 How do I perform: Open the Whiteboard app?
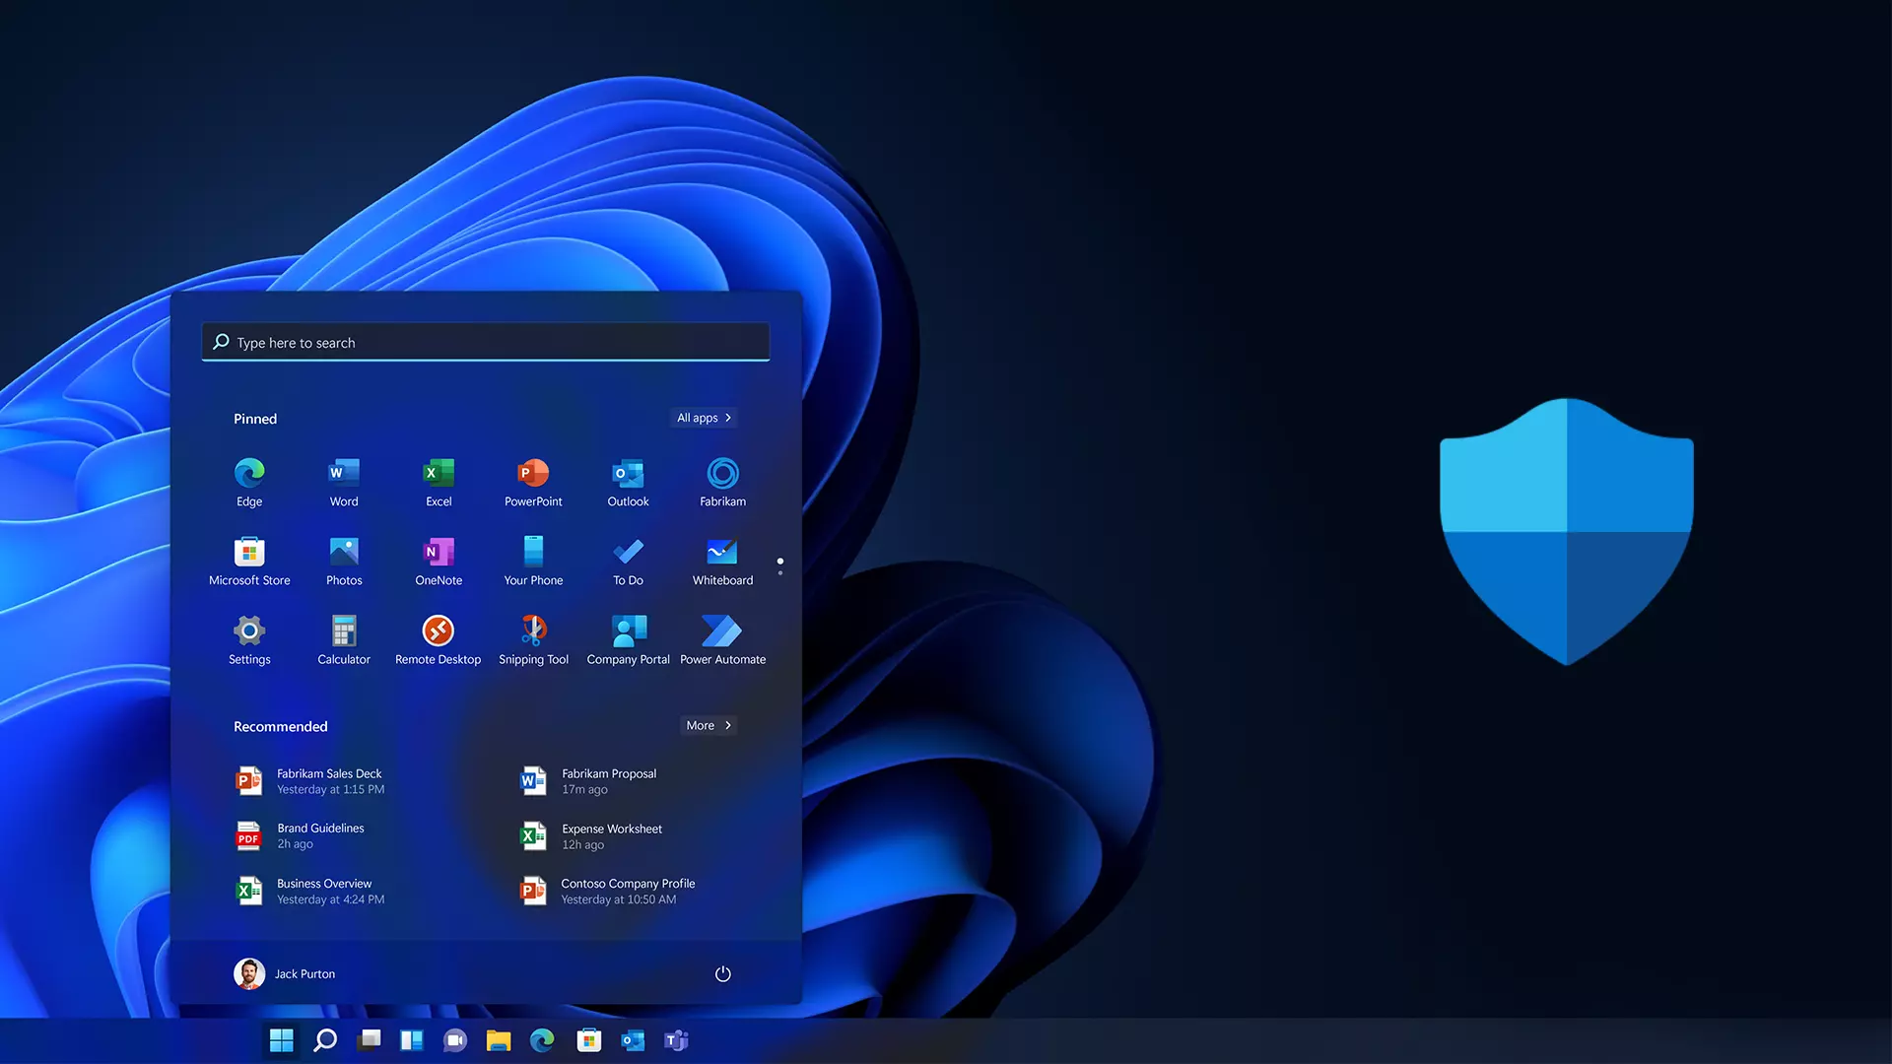click(x=722, y=561)
